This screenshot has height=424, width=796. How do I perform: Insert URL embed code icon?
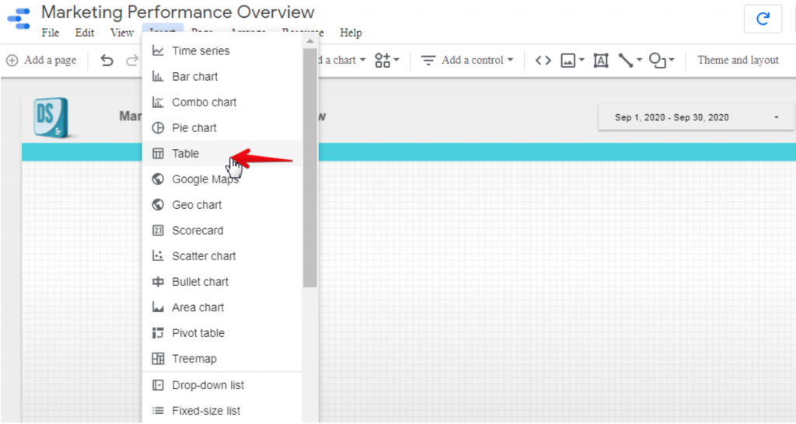pyautogui.click(x=543, y=61)
